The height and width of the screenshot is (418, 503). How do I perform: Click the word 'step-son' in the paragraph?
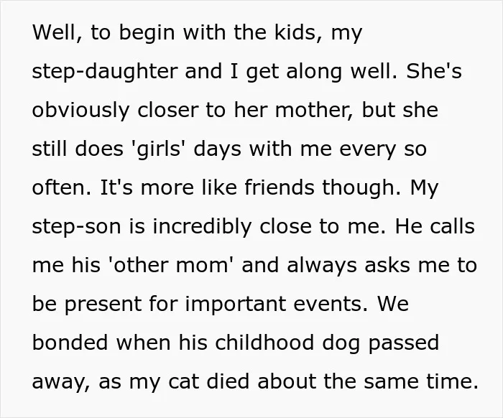pyautogui.click(x=77, y=227)
